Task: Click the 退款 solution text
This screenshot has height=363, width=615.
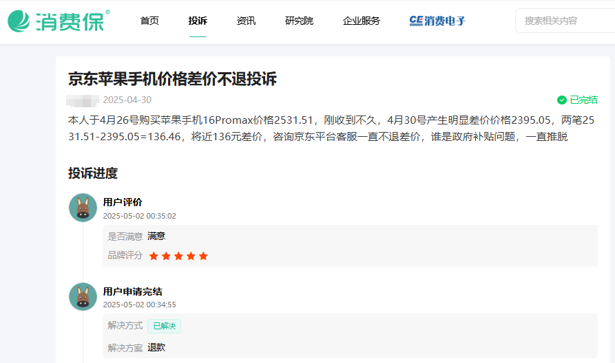Action: (156, 347)
